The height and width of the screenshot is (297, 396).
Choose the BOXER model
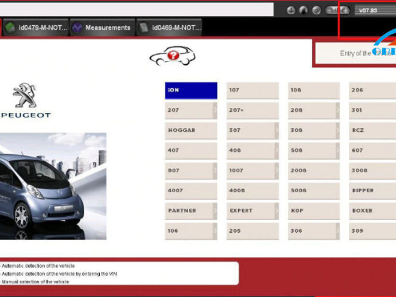pos(372,211)
